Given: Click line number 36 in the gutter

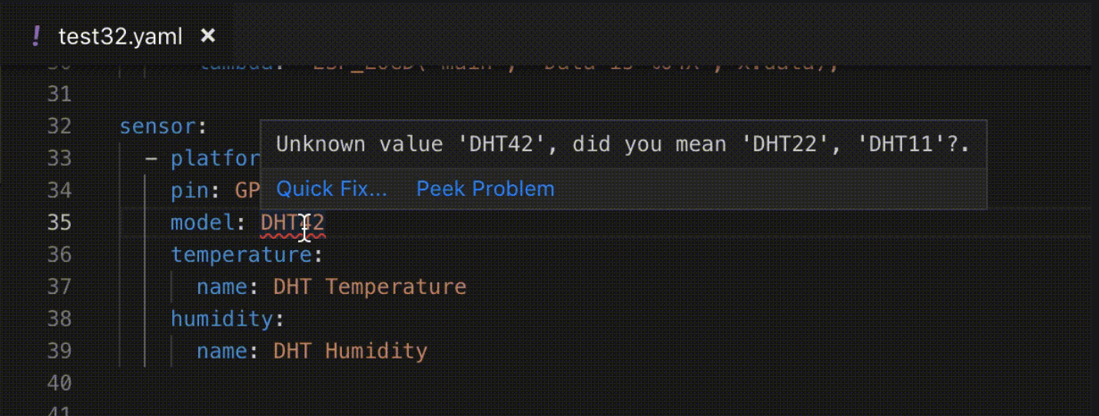Looking at the screenshot, I should [x=58, y=254].
